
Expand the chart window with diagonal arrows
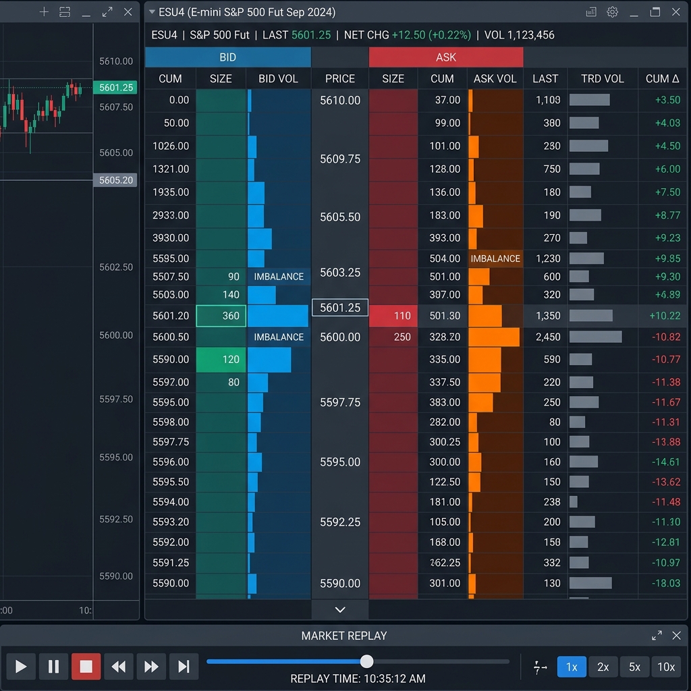107,12
